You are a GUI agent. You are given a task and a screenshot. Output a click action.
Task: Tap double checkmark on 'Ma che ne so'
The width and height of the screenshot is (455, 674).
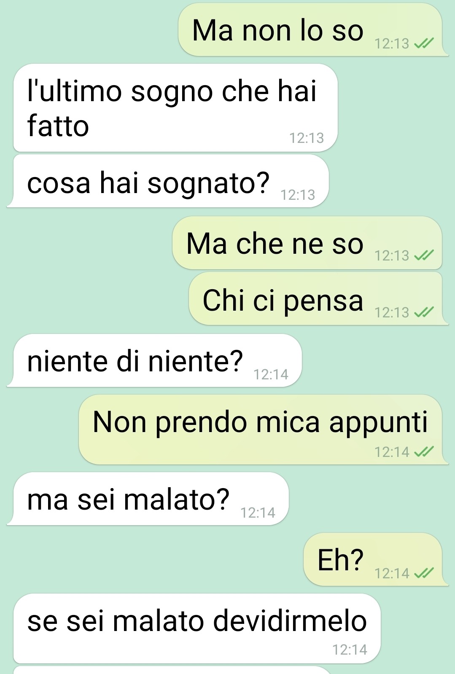pyautogui.click(x=424, y=255)
